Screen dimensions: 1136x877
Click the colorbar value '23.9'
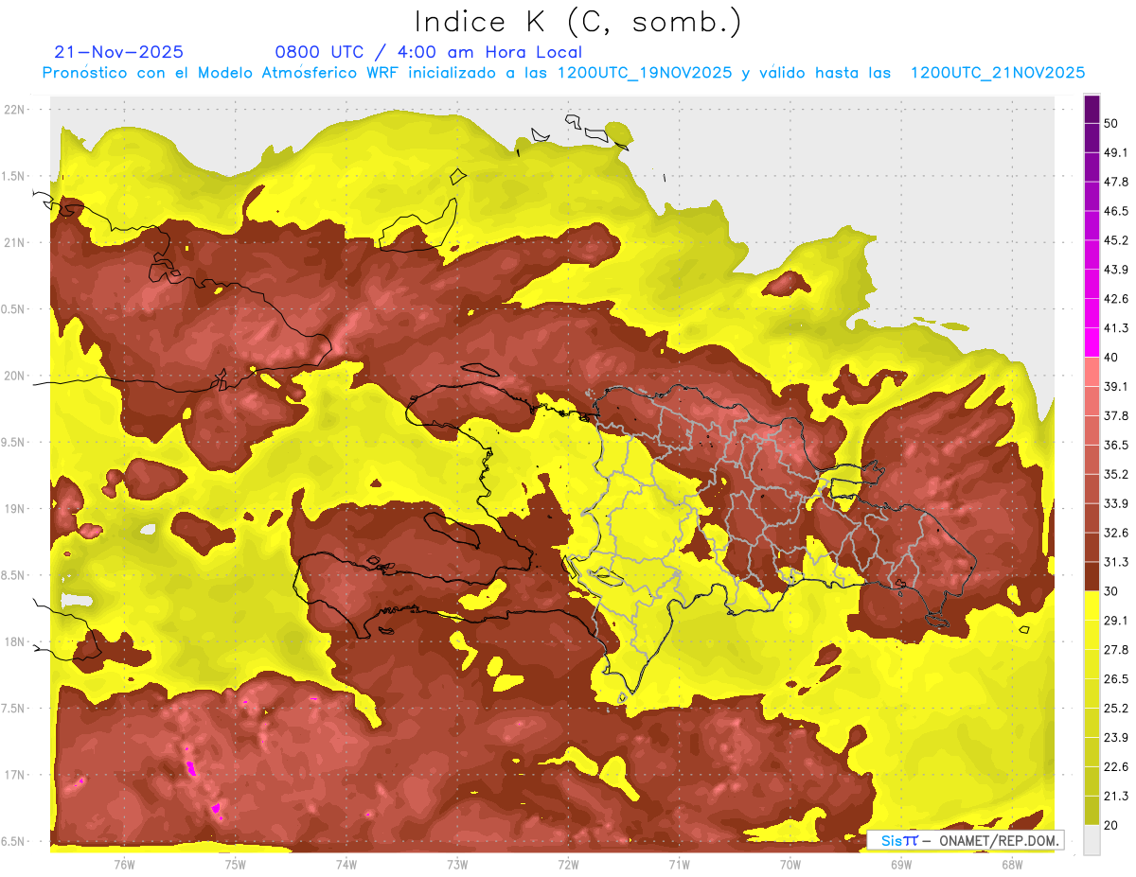pos(1116,737)
